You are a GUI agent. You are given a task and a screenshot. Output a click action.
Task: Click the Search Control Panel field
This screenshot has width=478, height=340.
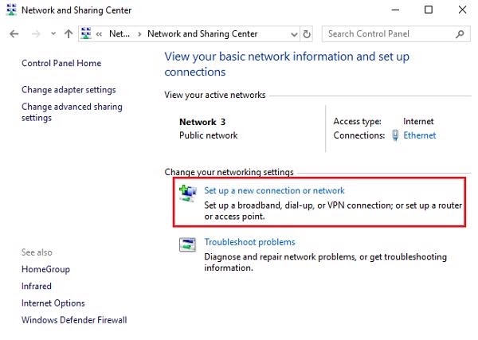click(388, 34)
